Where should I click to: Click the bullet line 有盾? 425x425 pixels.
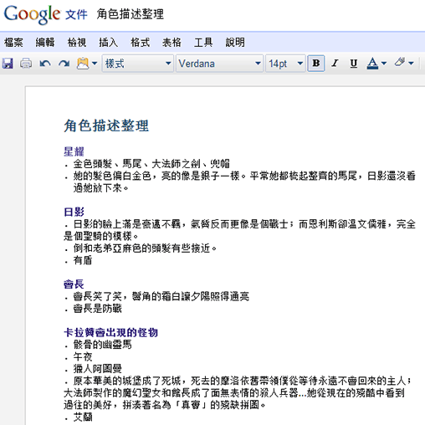(83, 260)
